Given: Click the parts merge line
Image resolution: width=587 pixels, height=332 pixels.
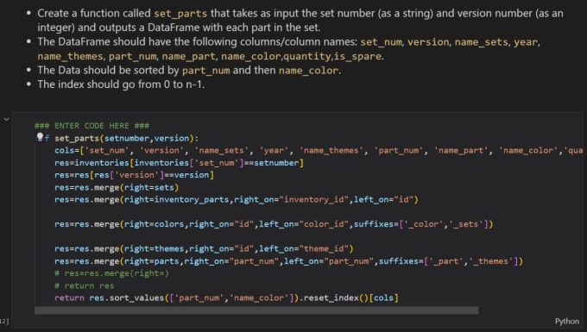Looking at the screenshot, I should pyautogui.click(x=288, y=261).
